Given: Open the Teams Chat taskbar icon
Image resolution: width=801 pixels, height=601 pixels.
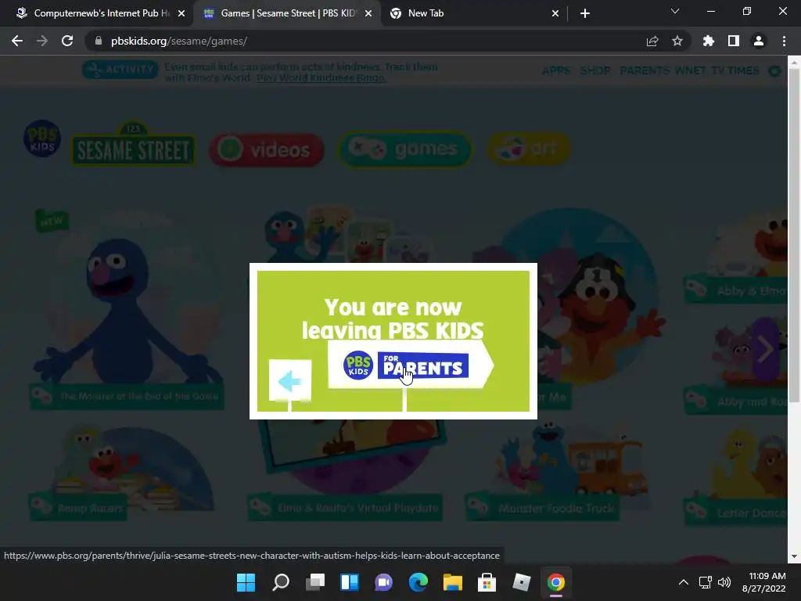Looking at the screenshot, I should [x=383, y=582].
